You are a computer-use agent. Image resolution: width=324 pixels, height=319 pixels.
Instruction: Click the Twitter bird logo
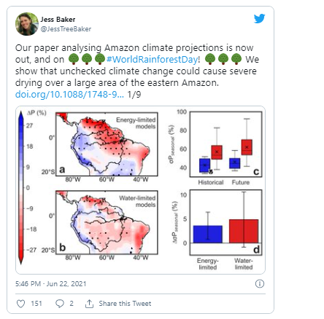[259, 19]
